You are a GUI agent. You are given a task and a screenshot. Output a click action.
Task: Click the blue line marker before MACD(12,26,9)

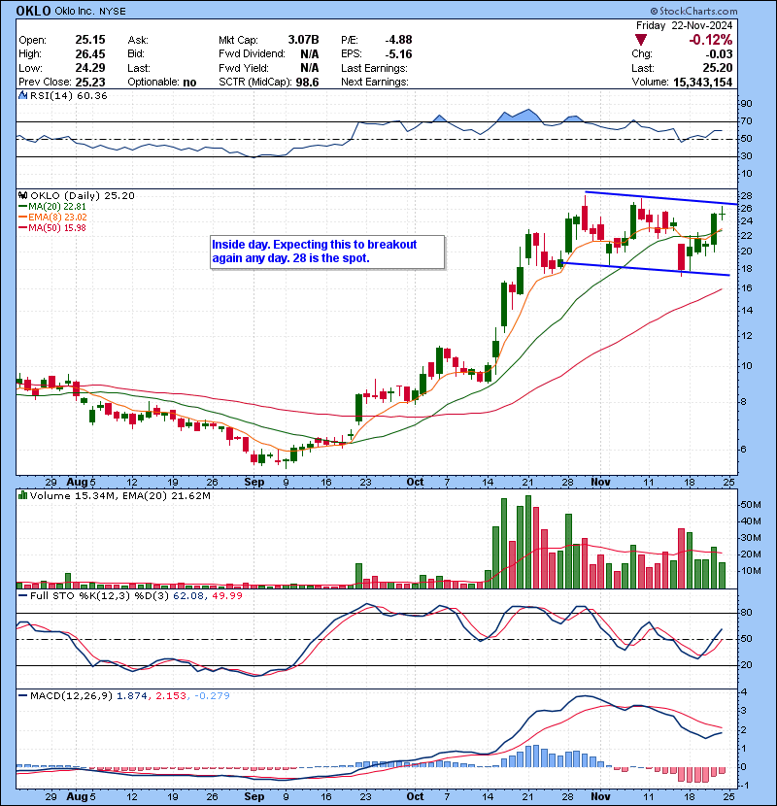point(22,695)
